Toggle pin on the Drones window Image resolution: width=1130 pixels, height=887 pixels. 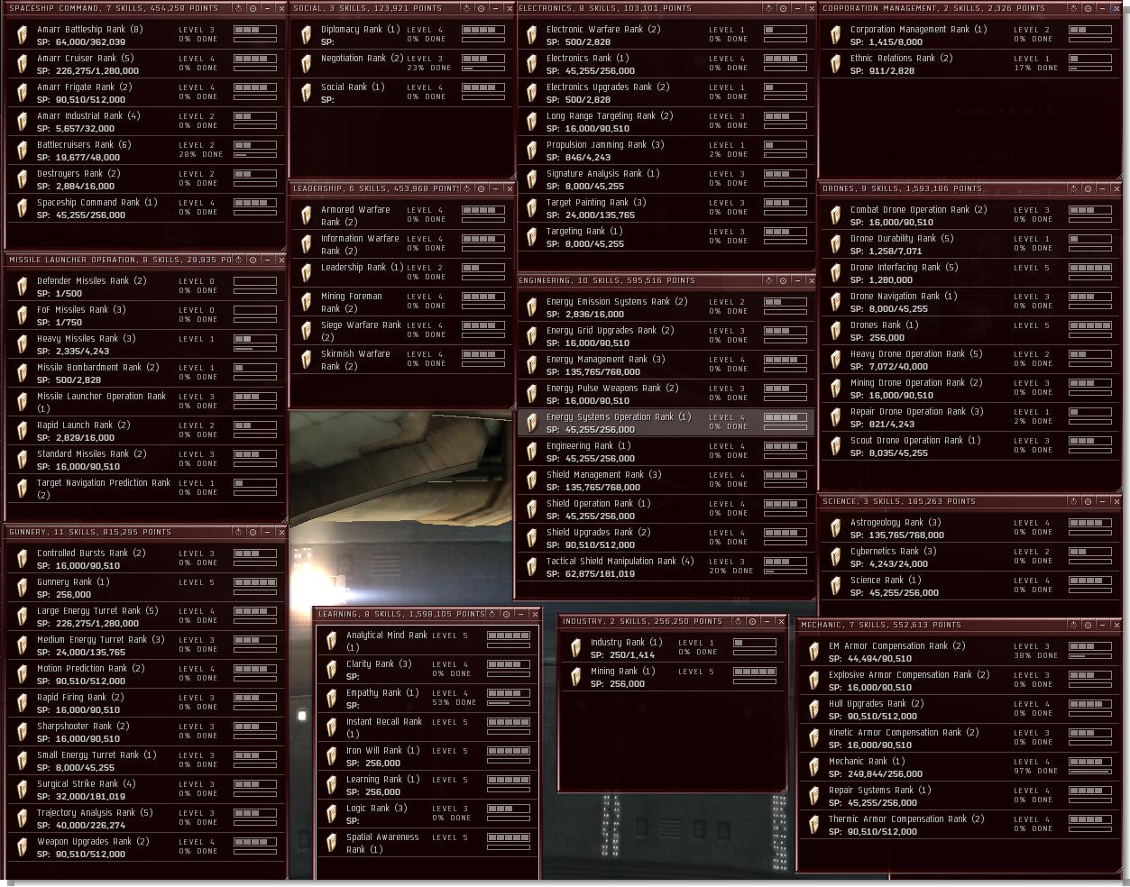coord(1089,188)
